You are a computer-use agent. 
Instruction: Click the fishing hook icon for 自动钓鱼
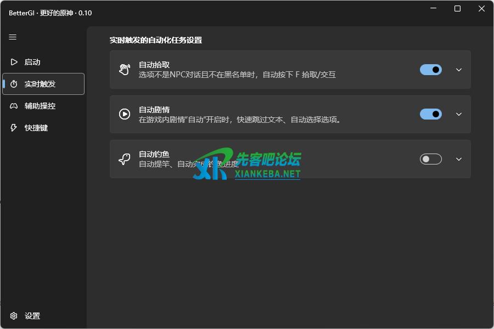click(x=124, y=159)
